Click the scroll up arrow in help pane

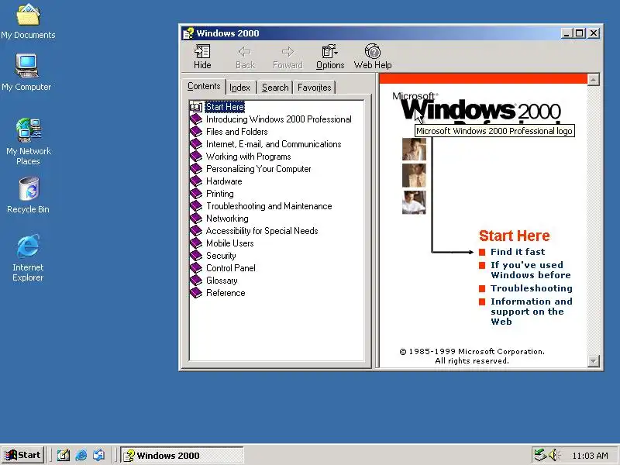(x=593, y=80)
